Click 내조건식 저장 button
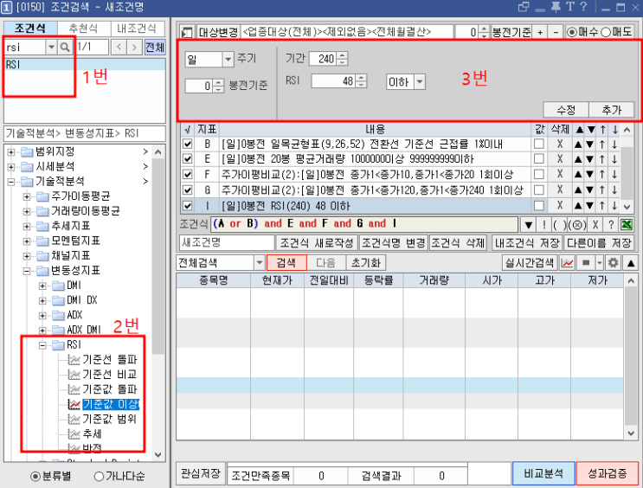 (527, 243)
